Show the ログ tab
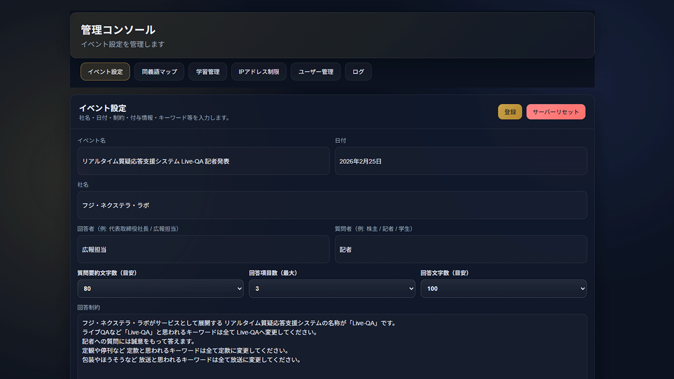The width and height of the screenshot is (674, 379). [358, 72]
